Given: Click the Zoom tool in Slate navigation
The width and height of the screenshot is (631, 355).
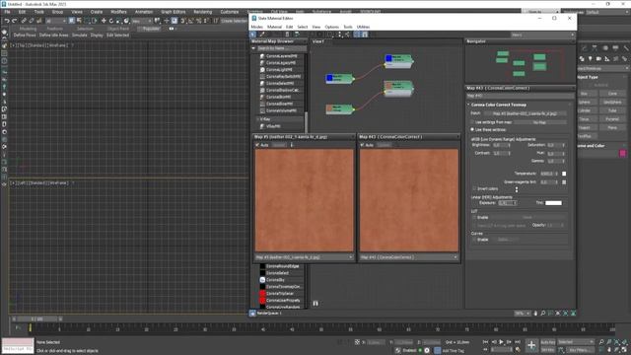Looking at the screenshot, I should pos(543,314).
